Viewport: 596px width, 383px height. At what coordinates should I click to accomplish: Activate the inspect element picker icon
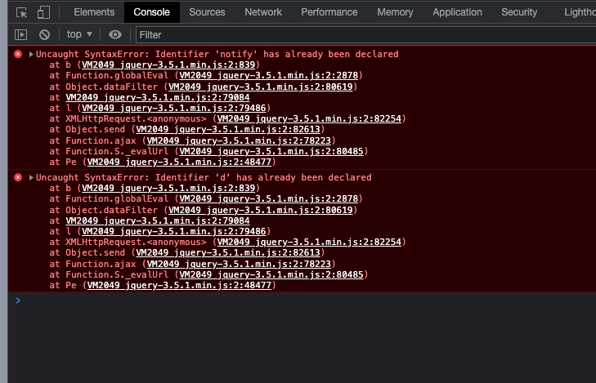(x=22, y=12)
